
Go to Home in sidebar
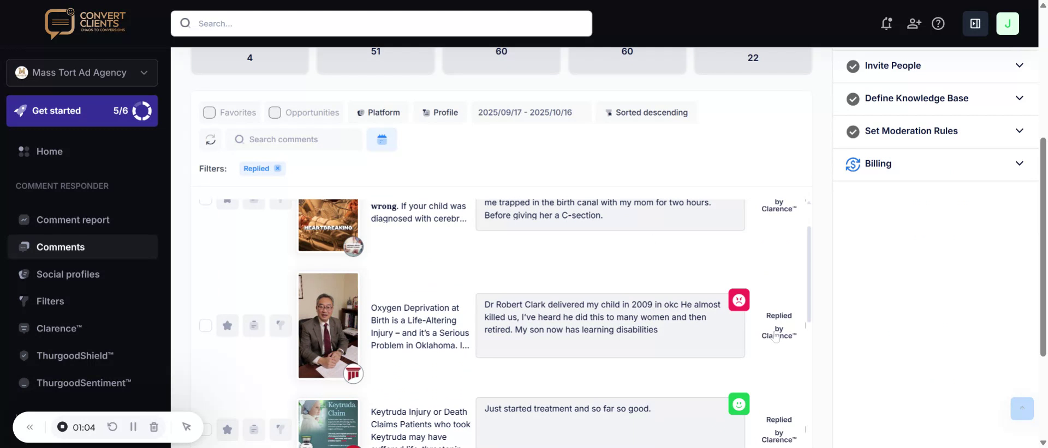[82, 152]
